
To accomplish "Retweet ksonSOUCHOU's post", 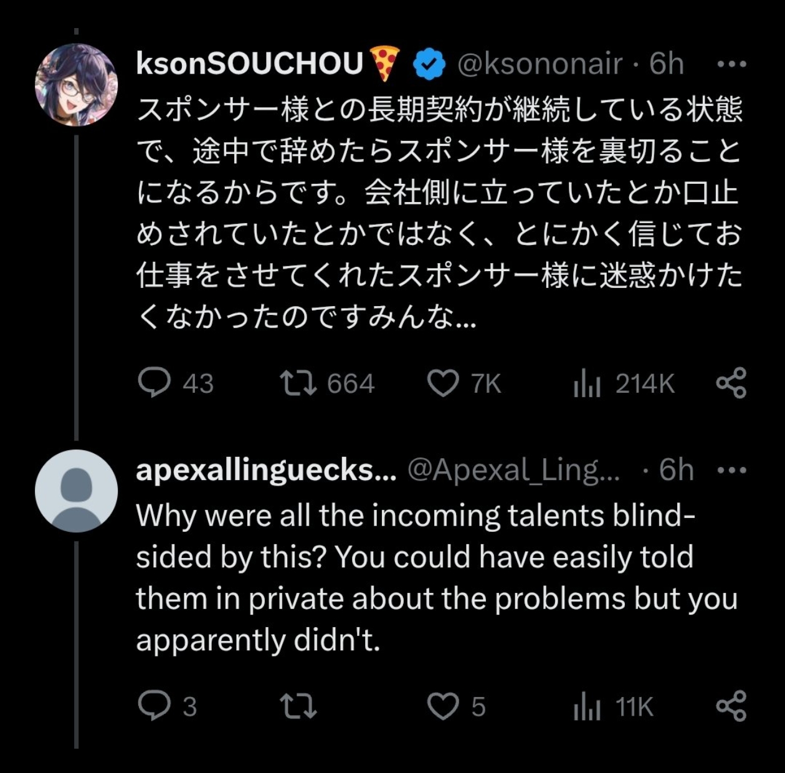I will pyautogui.click(x=297, y=383).
